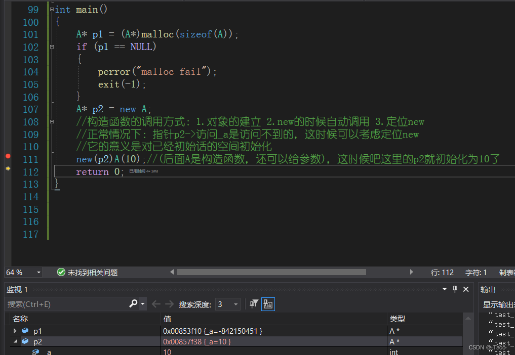Expand the p1 watch row
Image resolution: width=515 pixels, height=355 pixels.
[15, 331]
